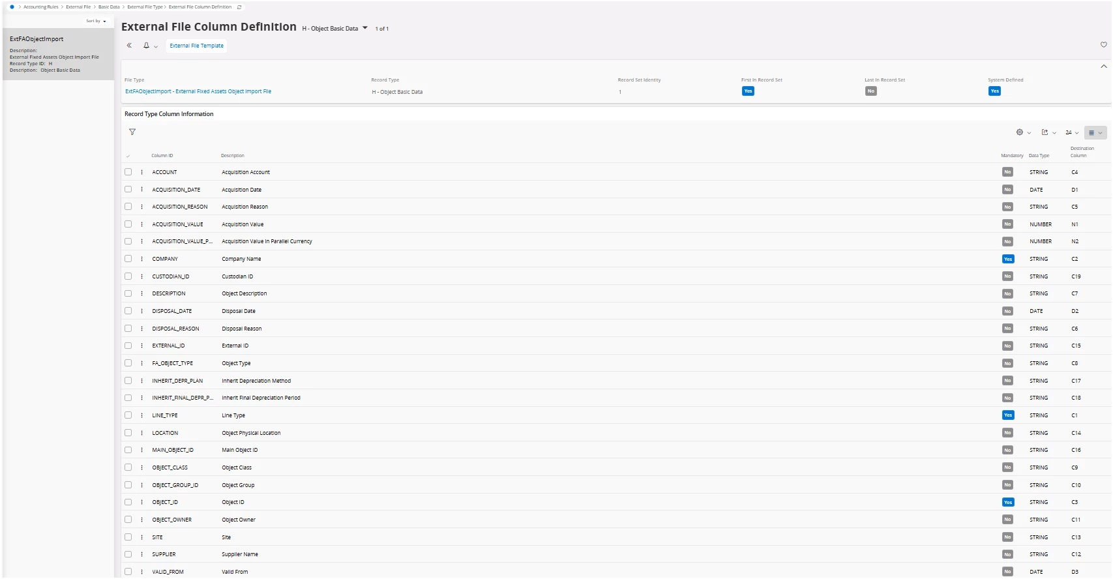Open the list view layout icon

pos(1091,132)
